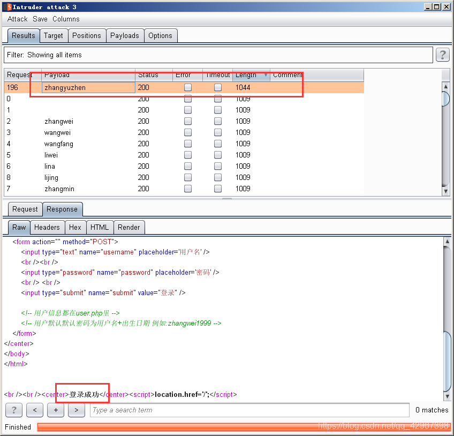Image resolution: width=454 pixels, height=436 pixels.
Task: Switch to the Payloads tab
Action: pyautogui.click(x=125, y=36)
